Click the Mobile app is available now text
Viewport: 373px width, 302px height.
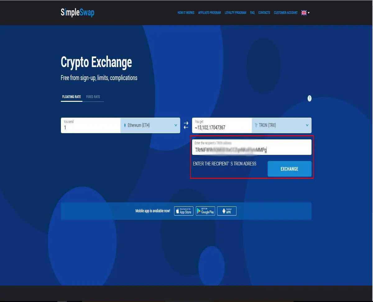coord(153,211)
